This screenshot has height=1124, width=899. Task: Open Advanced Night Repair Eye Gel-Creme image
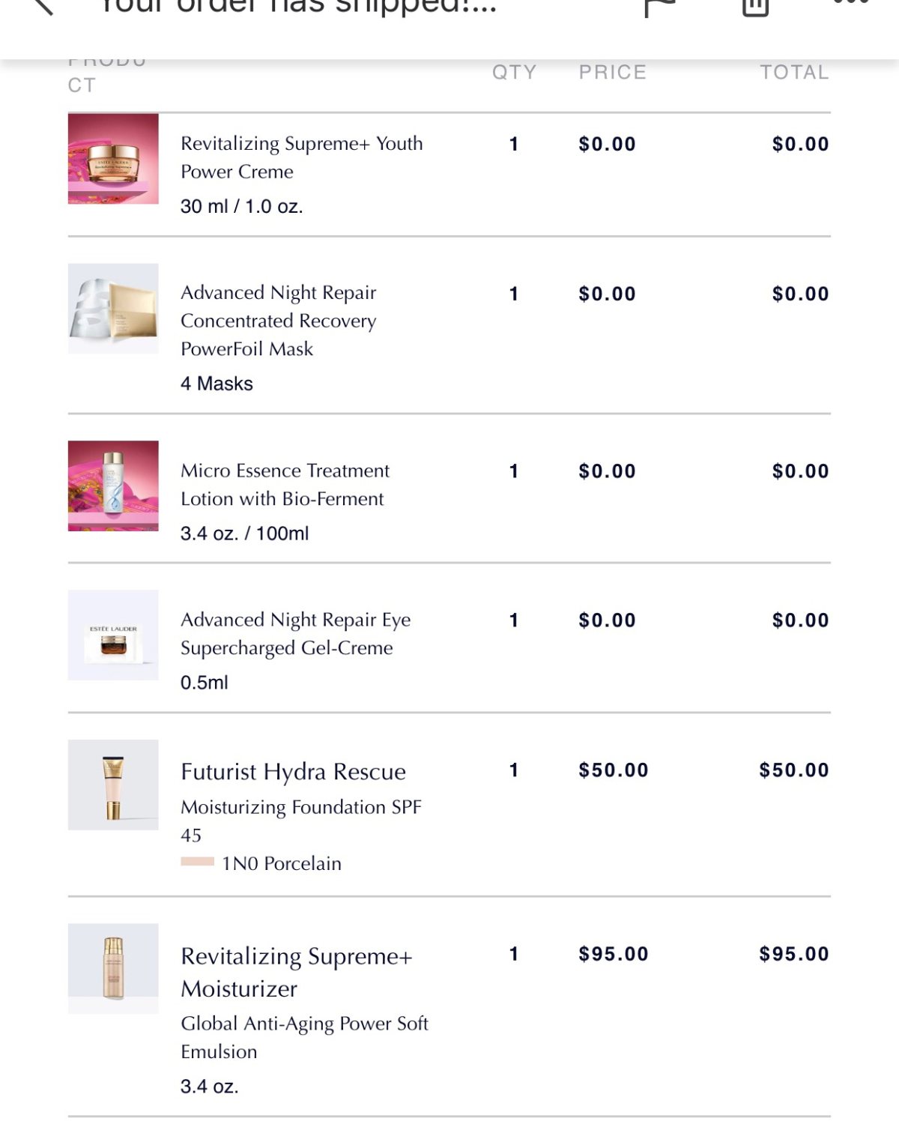coord(113,635)
